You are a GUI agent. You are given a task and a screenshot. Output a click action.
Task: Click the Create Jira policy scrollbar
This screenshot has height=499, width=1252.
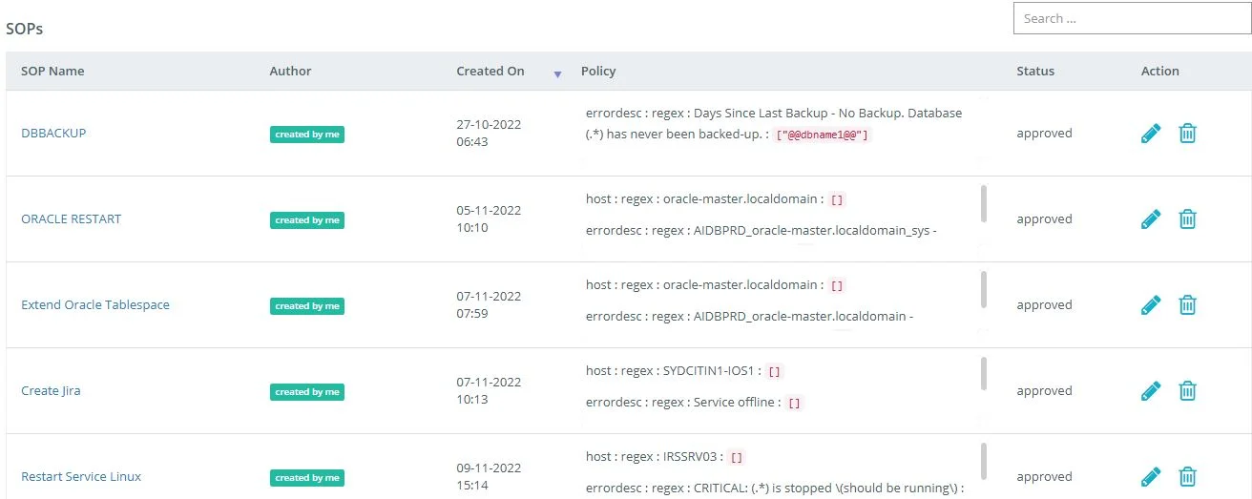(984, 374)
